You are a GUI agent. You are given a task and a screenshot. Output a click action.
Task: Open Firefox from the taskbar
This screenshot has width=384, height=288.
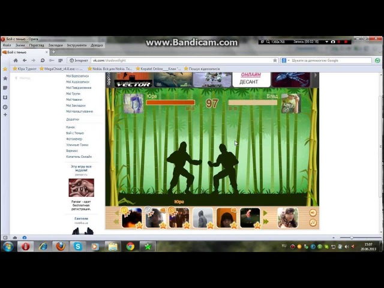[61, 247]
